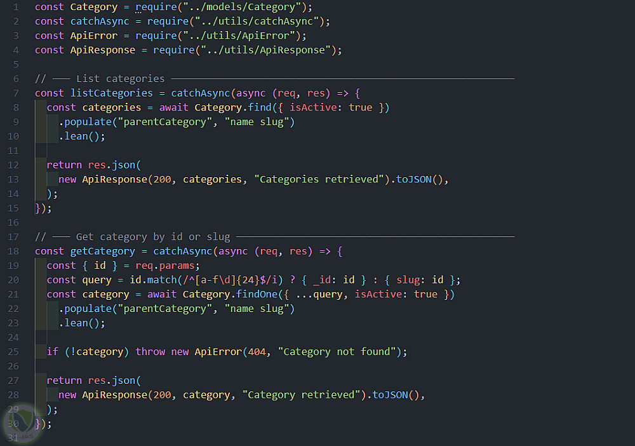Click the require call on line 1
The width and height of the screenshot is (635, 446).
156,7
